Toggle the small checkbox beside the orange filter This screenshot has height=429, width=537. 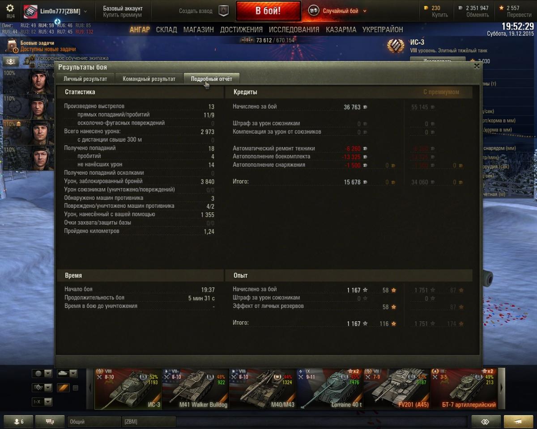75,388
